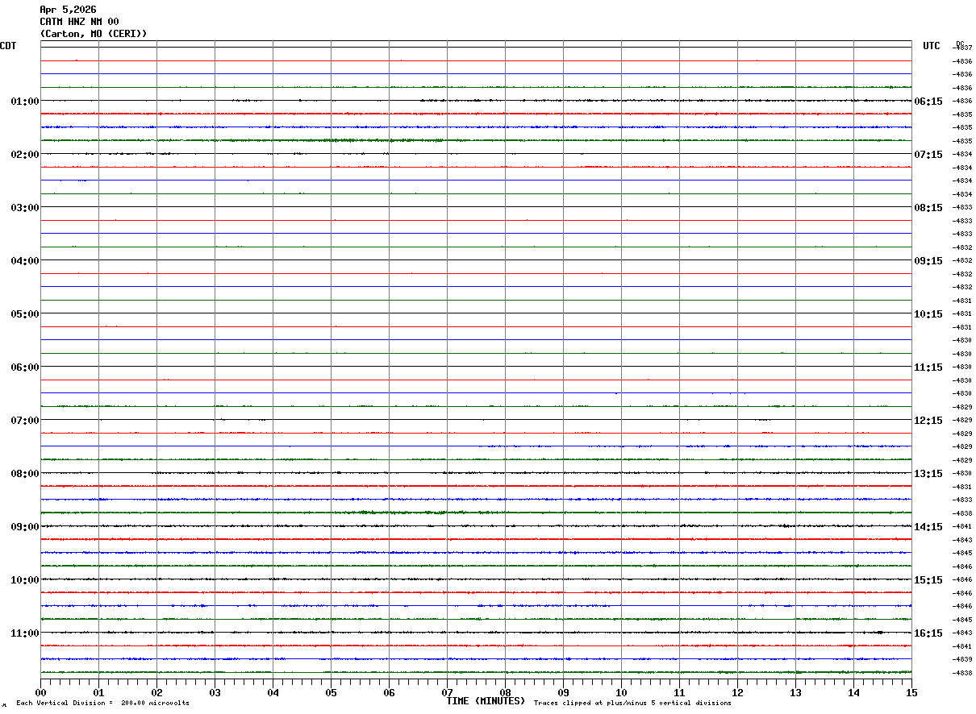Screen dimensions: 976x714
Task: Select the 07:00 CDT row label
Action: [x=24, y=421]
